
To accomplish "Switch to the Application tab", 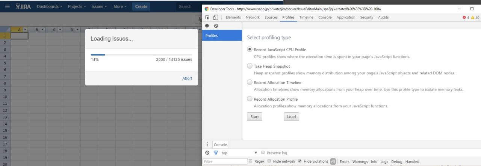I will (x=346, y=17).
